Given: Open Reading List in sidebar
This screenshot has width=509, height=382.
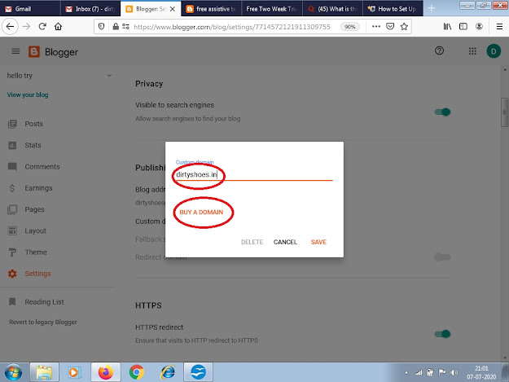Looking at the screenshot, I should [x=44, y=302].
